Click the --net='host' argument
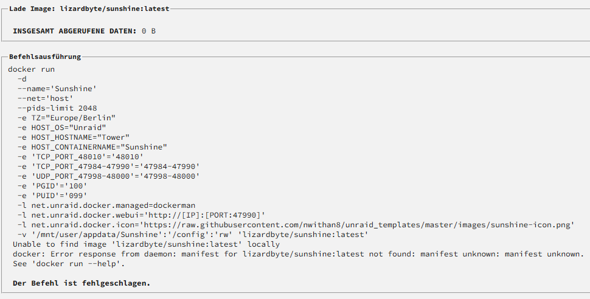Image resolution: width=590 pixels, height=299 pixels. [46, 98]
